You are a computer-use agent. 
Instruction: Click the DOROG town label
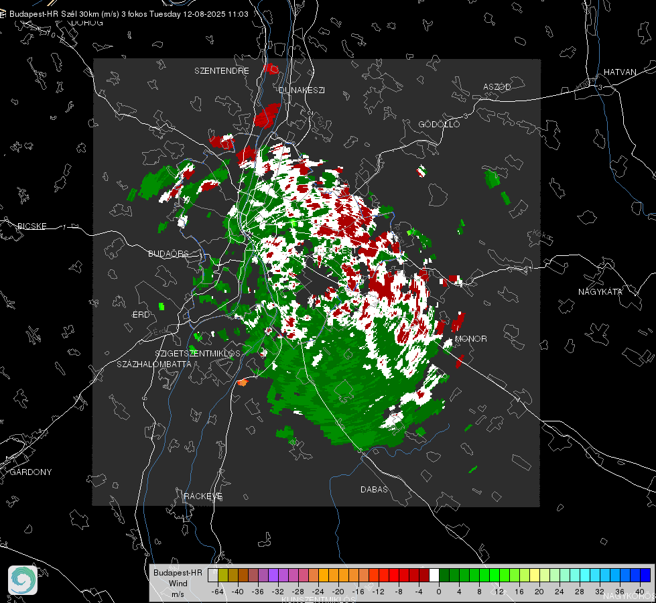pyautogui.click(x=87, y=23)
